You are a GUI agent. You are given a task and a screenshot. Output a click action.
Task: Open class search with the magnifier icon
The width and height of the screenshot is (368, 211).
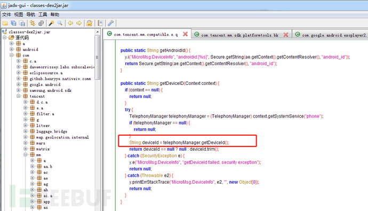60,23
